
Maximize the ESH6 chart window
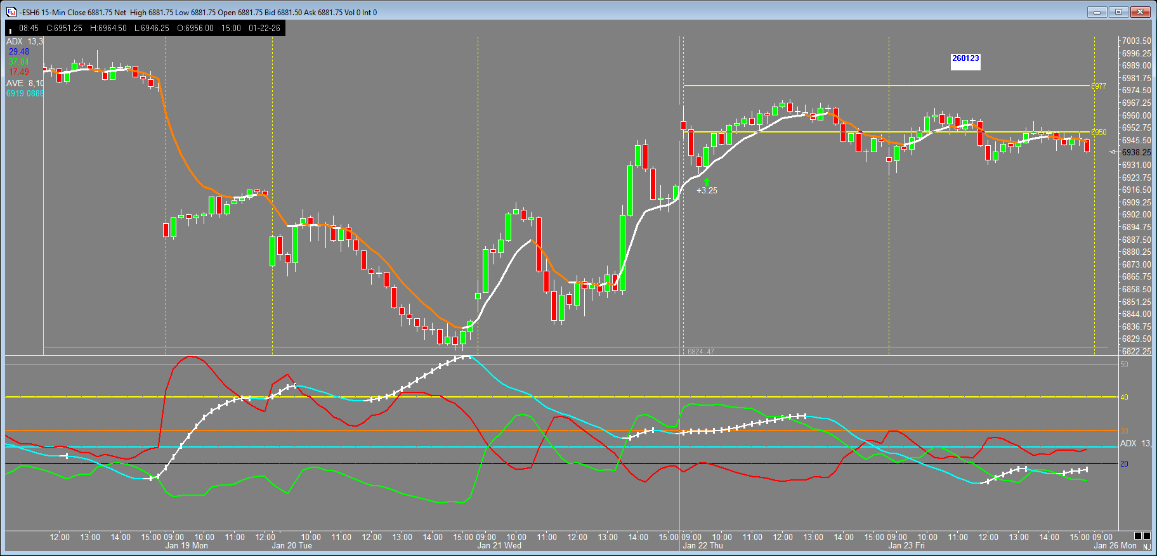tap(1118, 12)
